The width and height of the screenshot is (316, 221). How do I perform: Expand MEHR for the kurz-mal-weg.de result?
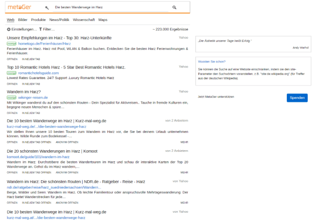tap(184, 142)
